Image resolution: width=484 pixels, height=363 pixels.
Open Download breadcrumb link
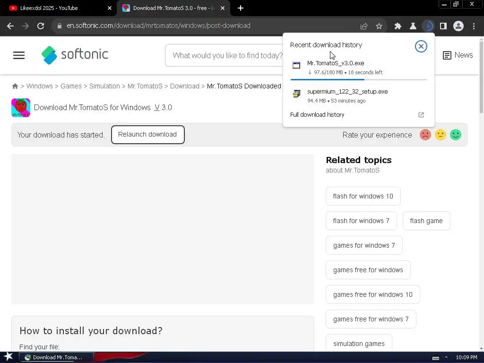(x=185, y=86)
